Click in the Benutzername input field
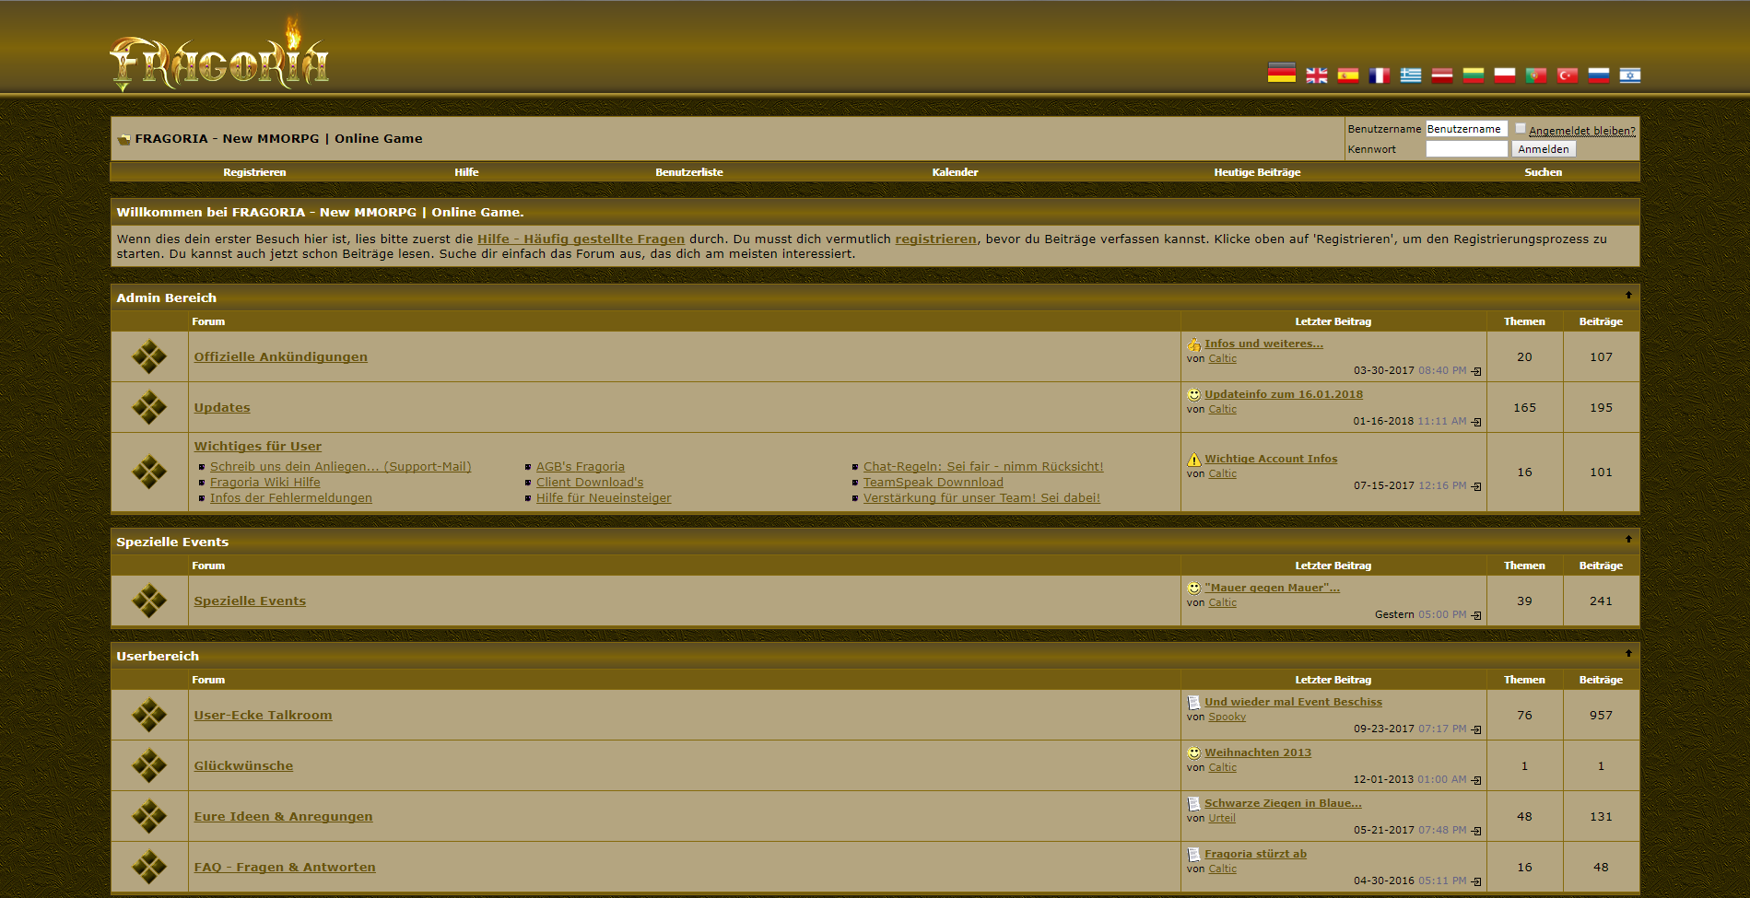1750x898 pixels. (x=1466, y=129)
